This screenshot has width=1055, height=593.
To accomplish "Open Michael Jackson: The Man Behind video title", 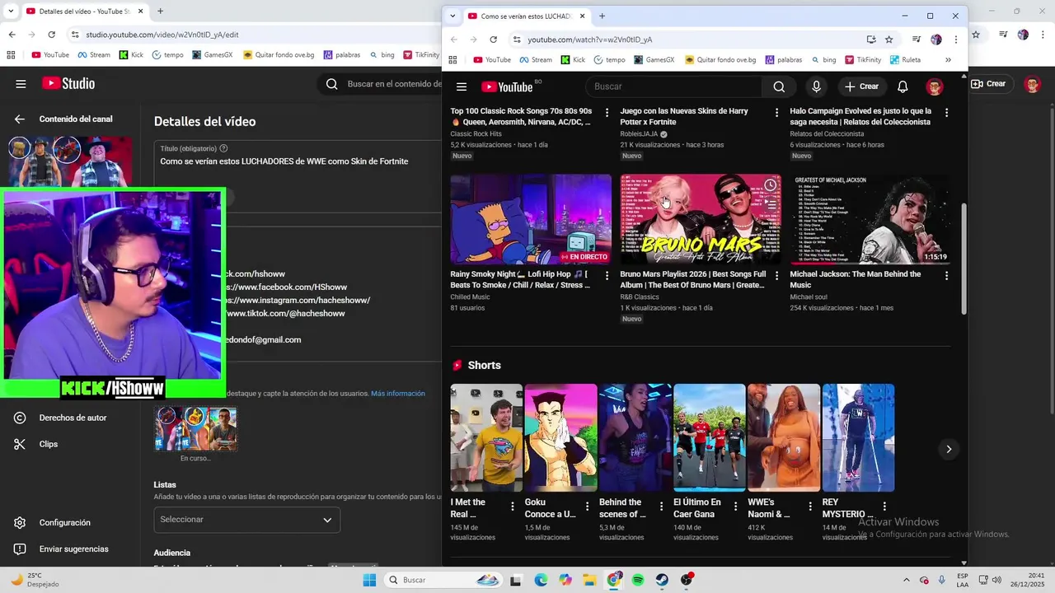I will (856, 279).
